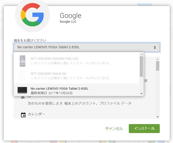Click the permissions panel scroll-up arrow

point(158,59)
